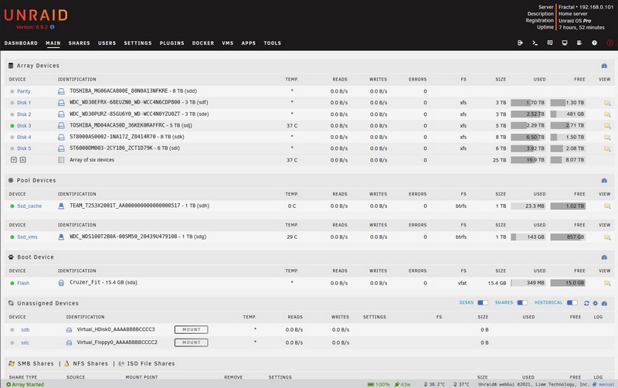Open the Disk 3 device link
Screen dimensions: 618x388
(24, 126)
